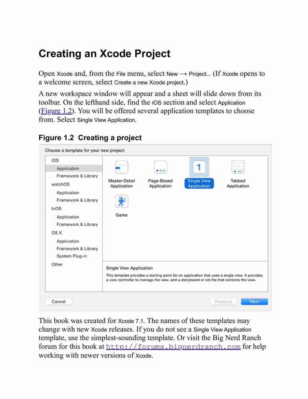Pick the Tabbed Application template icon
Screen dimensions: 308x399
[x=238, y=167]
